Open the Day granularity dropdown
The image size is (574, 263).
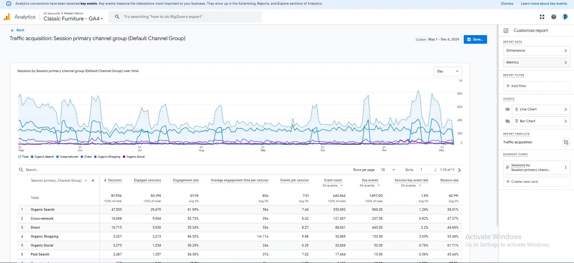pyautogui.click(x=448, y=71)
